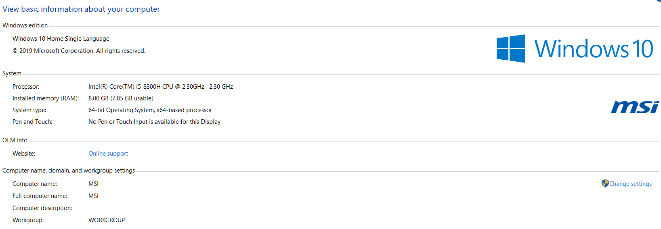
Task: Click the Windows edition section header
Action: 25,25
